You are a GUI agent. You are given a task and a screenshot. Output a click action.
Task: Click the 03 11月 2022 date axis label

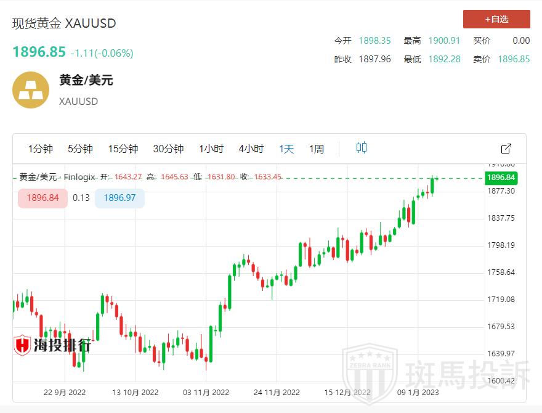click(206, 392)
